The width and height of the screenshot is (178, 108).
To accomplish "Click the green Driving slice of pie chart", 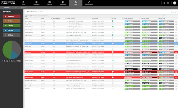I will [x=7, y=49].
